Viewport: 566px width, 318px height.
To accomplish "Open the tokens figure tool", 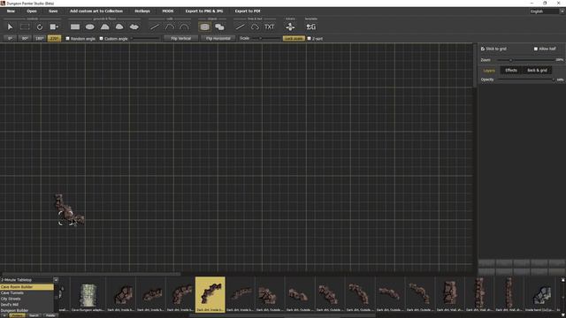I will (x=290, y=26).
